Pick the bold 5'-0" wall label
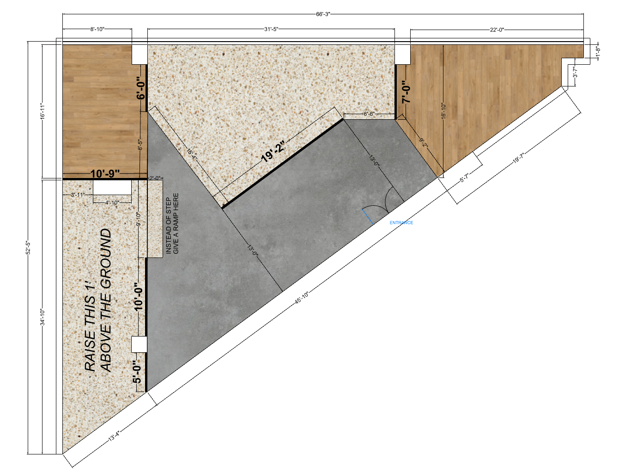Image resolution: width=643 pixels, height=472 pixels. pos(137,372)
